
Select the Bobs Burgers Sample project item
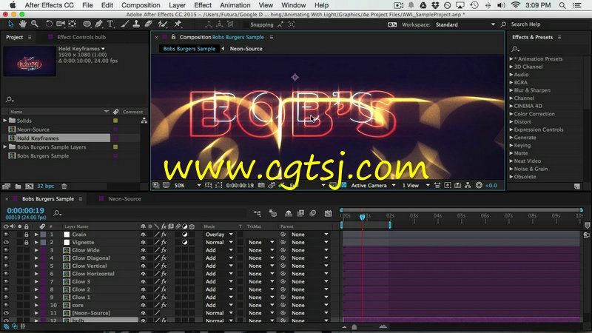pyautogui.click(x=43, y=156)
